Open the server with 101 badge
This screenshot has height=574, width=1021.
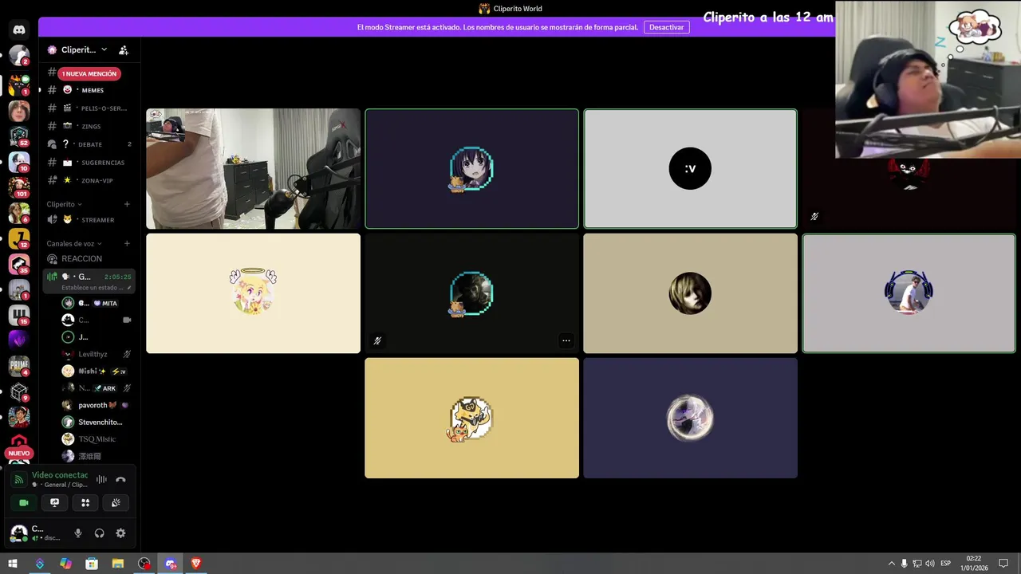[x=19, y=187]
